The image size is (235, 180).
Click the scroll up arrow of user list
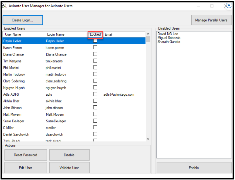pos(148,34)
